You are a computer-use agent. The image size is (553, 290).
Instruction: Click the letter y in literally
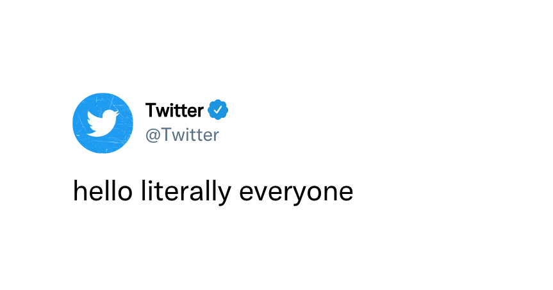(x=225, y=195)
